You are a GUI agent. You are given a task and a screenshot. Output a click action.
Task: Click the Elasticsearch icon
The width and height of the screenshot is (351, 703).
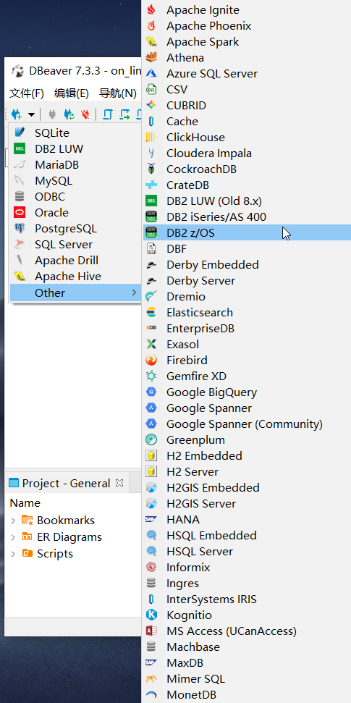coord(151,313)
